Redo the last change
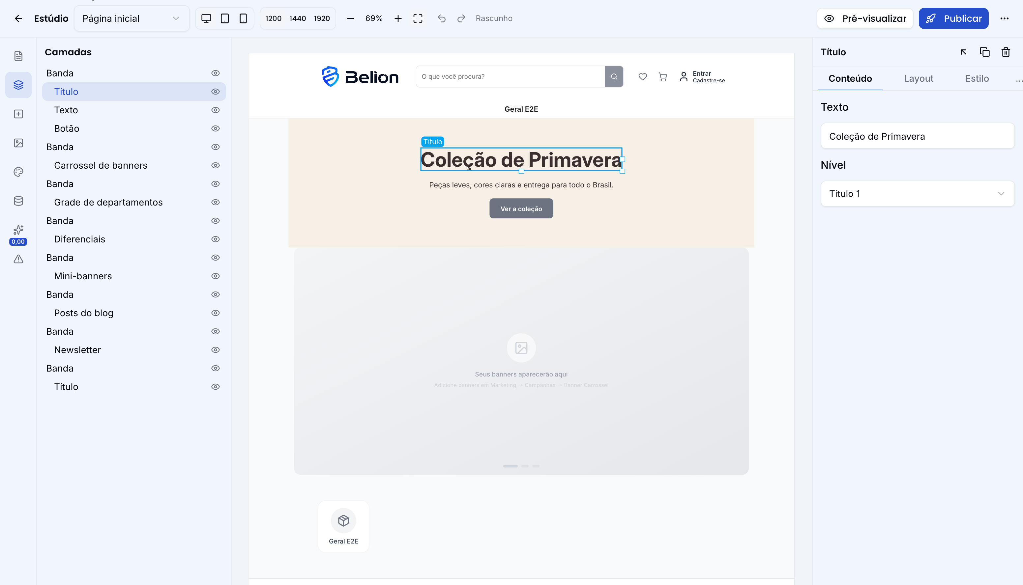Viewport: 1023px width, 585px height. pos(461,18)
